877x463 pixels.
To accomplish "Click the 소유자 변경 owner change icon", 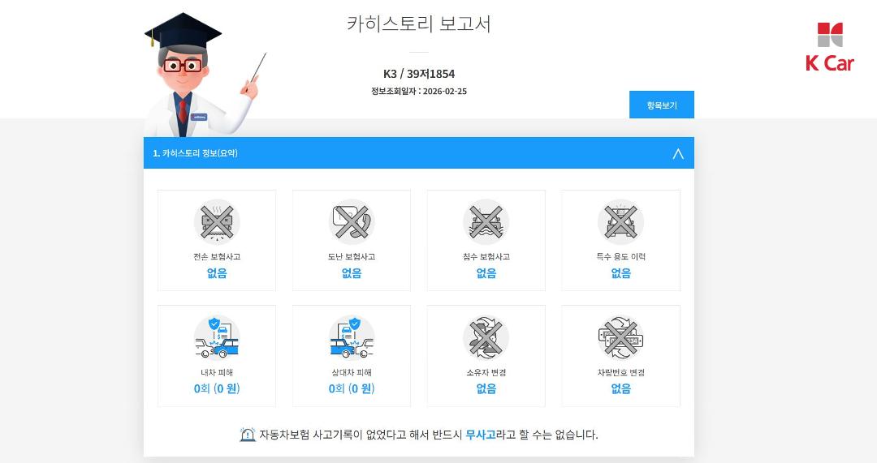I will pyautogui.click(x=486, y=338).
